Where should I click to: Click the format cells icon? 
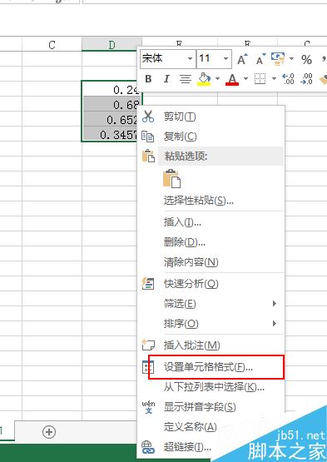148,367
